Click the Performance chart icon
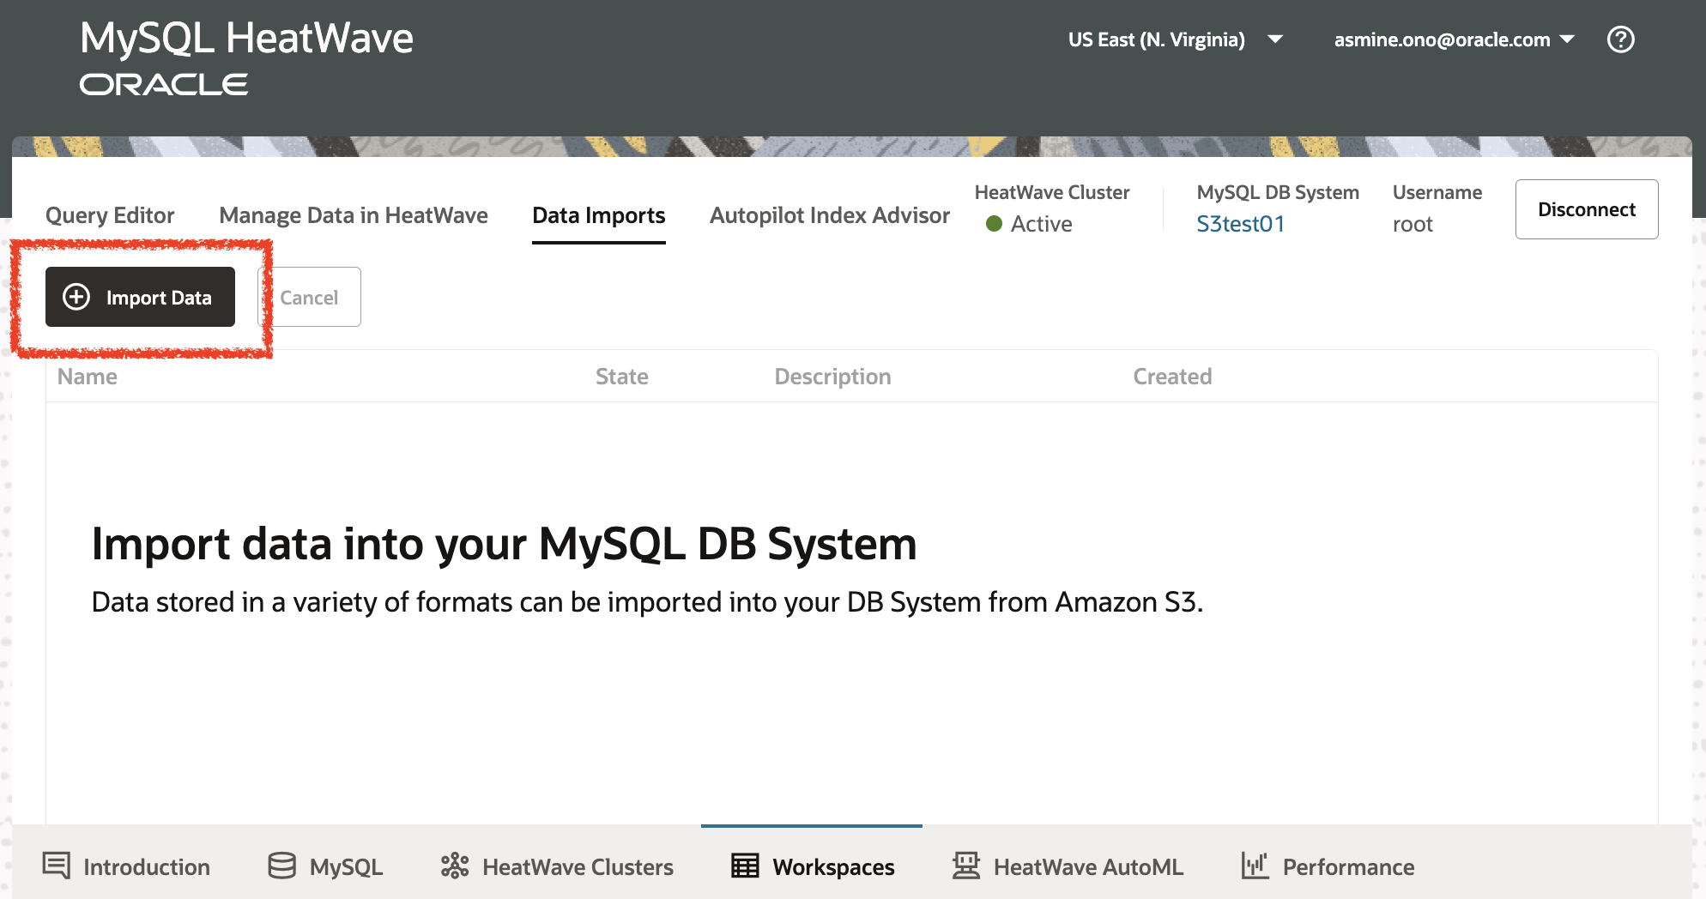 coord(1255,866)
